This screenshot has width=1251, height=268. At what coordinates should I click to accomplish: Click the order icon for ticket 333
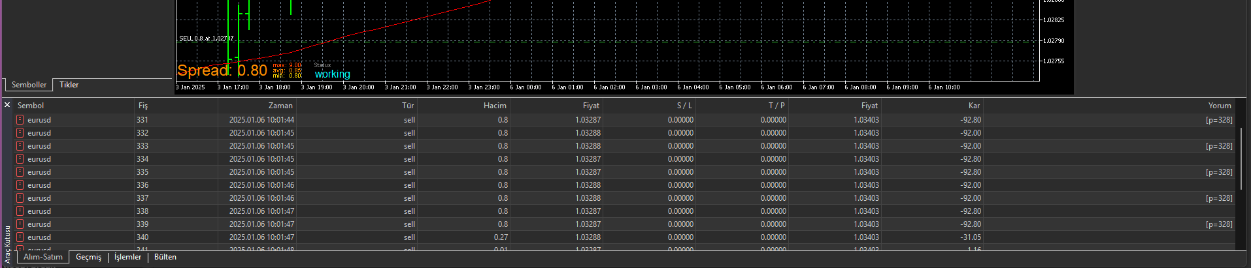[x=20, y=146]
